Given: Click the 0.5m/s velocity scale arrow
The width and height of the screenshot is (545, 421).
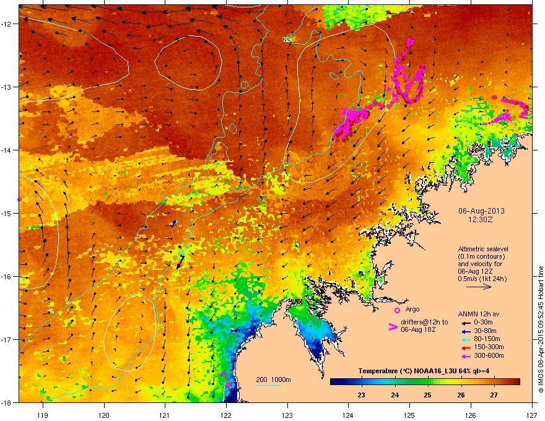Looking at the screenshot, I should [479, 287].
